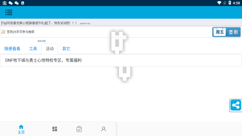Tap the 签到25天可参与抽奖 text
This screenshot has width=242, height=136.
point(21,32)
